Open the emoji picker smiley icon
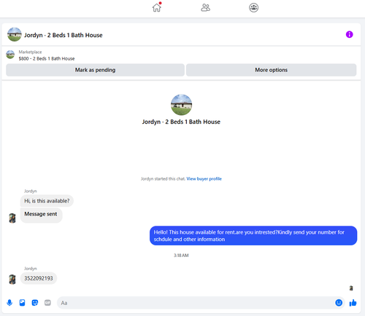 (x=339, y=303)
